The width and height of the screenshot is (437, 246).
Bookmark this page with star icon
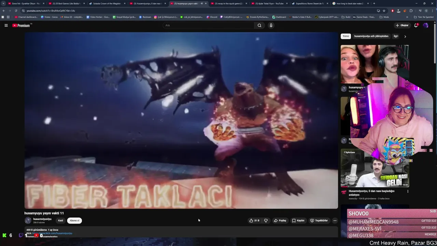[x=384, y=11]
